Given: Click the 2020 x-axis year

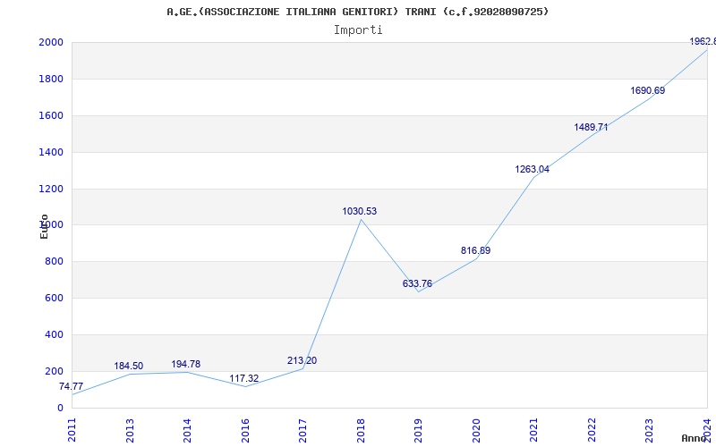Looking at the screenshot, I should (476, 430).
